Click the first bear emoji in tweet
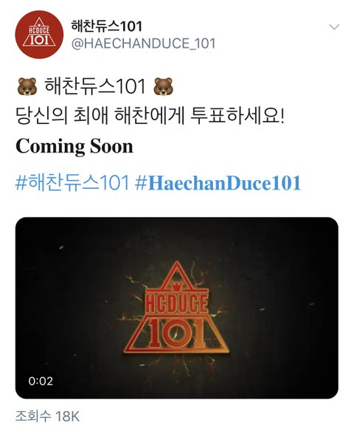The image size is (354, 442). point(27,86)
